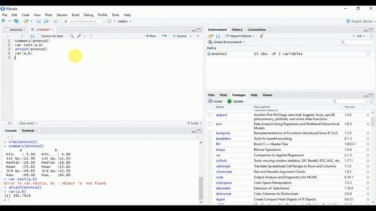376x211 pixels.
Task: Click the compile report notebook icon
Action: click(92, 36)
